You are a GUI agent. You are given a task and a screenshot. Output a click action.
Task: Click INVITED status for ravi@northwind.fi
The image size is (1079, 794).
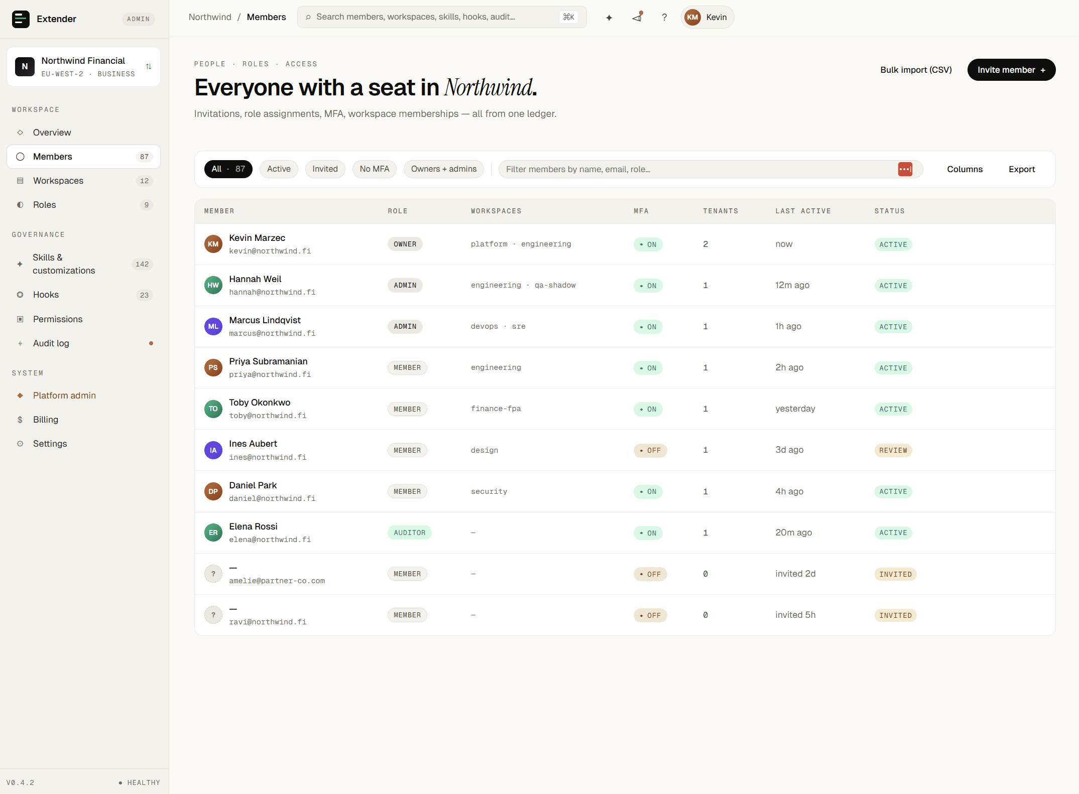coord(895,615)
